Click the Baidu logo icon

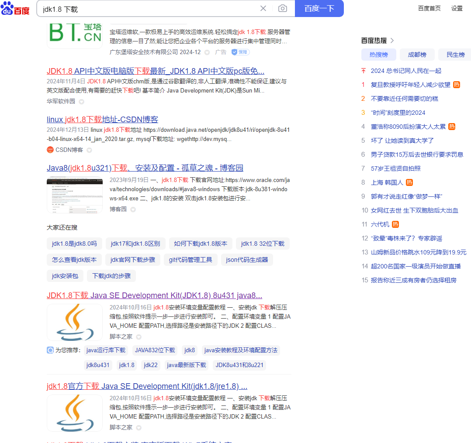click(x=15, y=8)
